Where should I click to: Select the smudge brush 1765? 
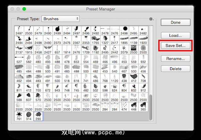coord(95,40)
